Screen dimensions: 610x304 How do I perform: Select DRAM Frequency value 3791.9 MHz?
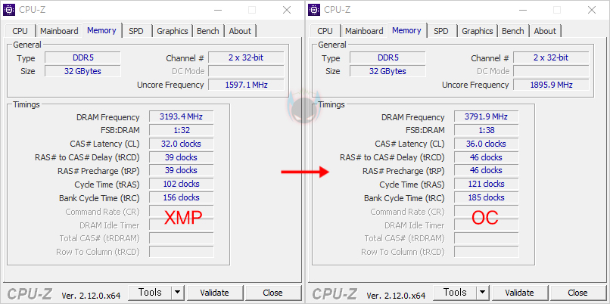(x=487, y=116)
